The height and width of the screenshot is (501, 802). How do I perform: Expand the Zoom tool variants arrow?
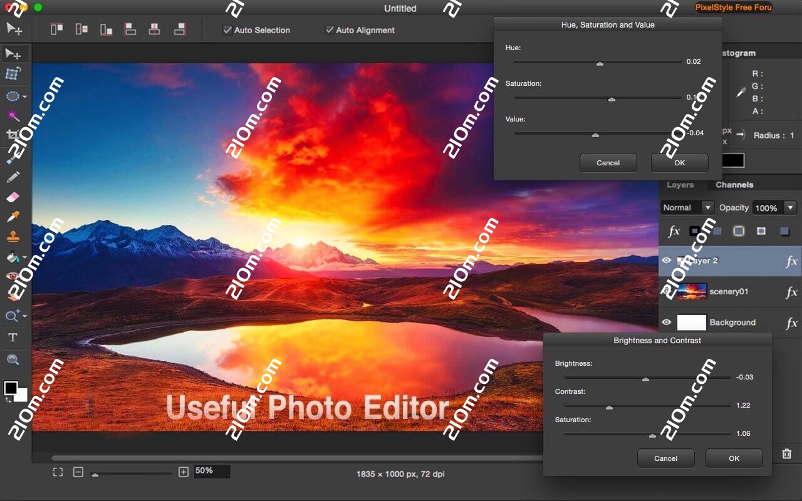tap(25, 316)
